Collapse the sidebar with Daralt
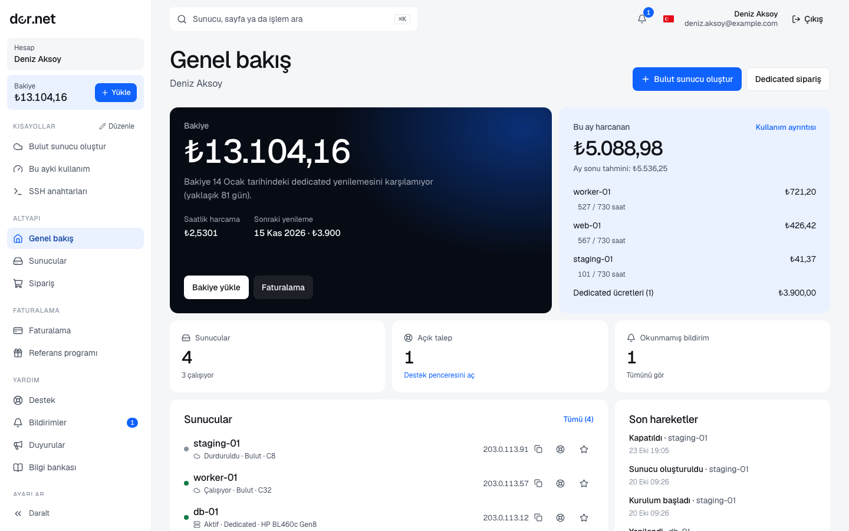 [x=75, y=513]
